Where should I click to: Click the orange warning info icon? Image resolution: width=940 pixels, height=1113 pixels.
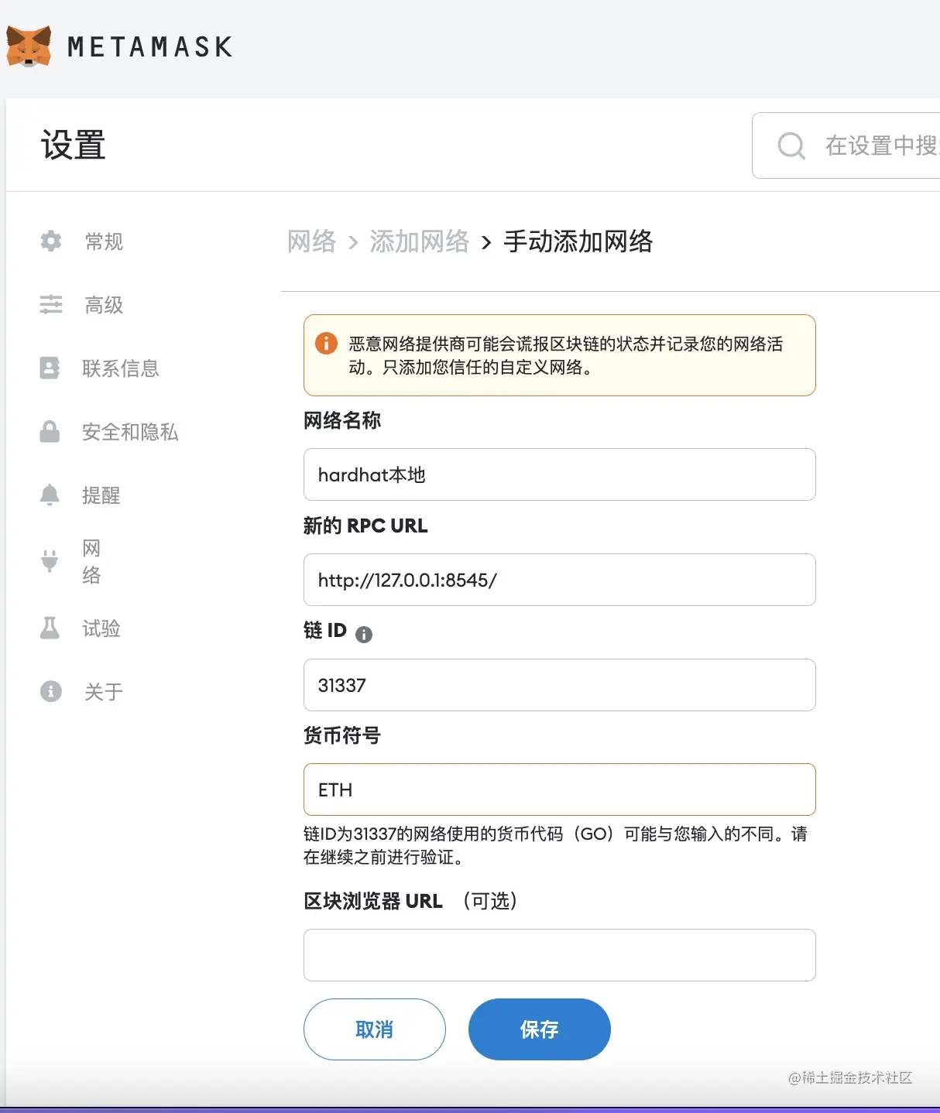(x=327, y=343)
